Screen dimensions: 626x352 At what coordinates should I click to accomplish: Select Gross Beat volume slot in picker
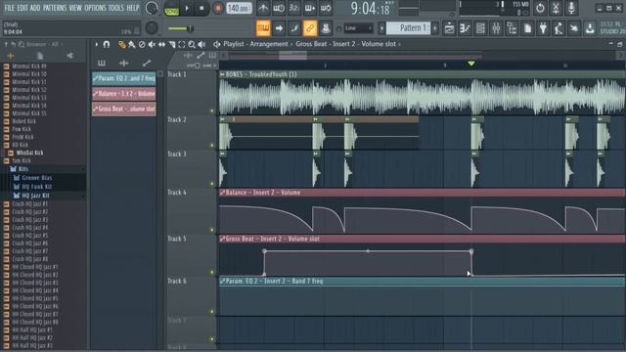(x=124, y=109)
